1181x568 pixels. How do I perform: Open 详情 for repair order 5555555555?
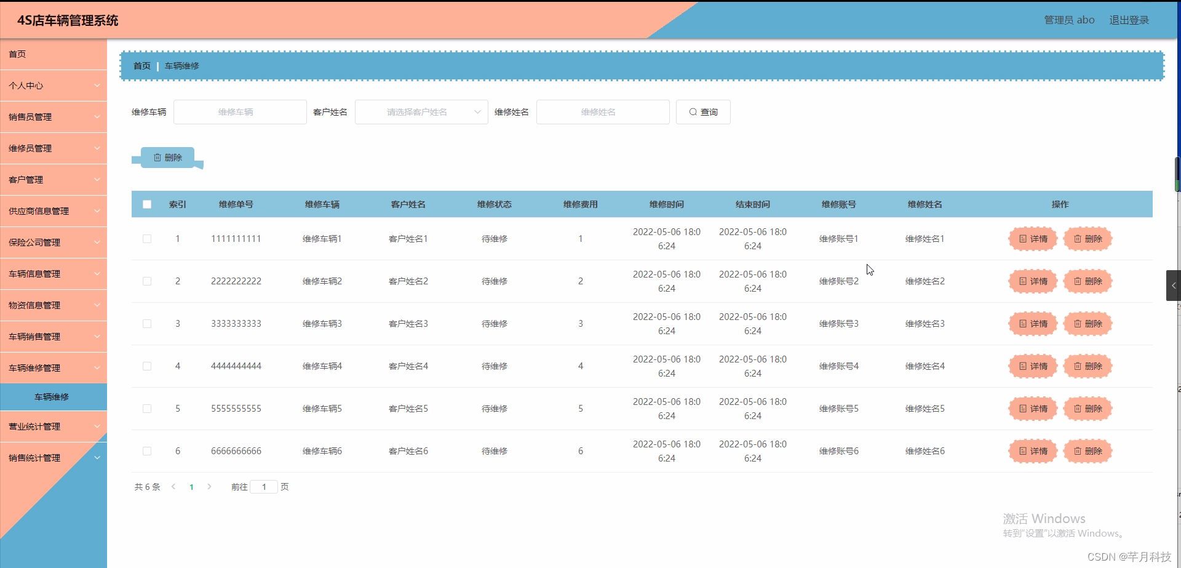(x=1032, y=408)
